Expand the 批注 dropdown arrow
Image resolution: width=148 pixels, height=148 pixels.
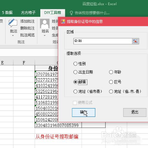(13, 36)
